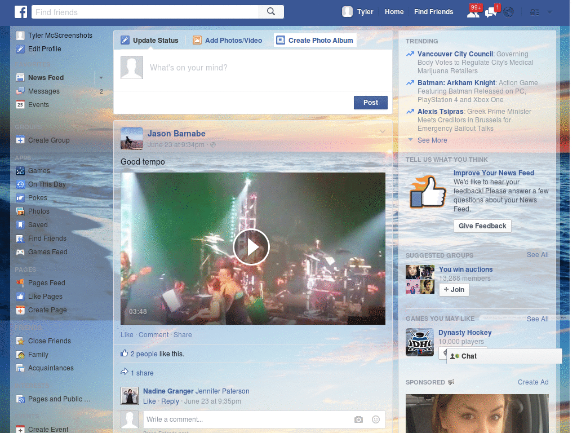The width and height of the screenshot is (577, 433).
Task: Expand News Feed options arrow
Action: pos(101,78)
